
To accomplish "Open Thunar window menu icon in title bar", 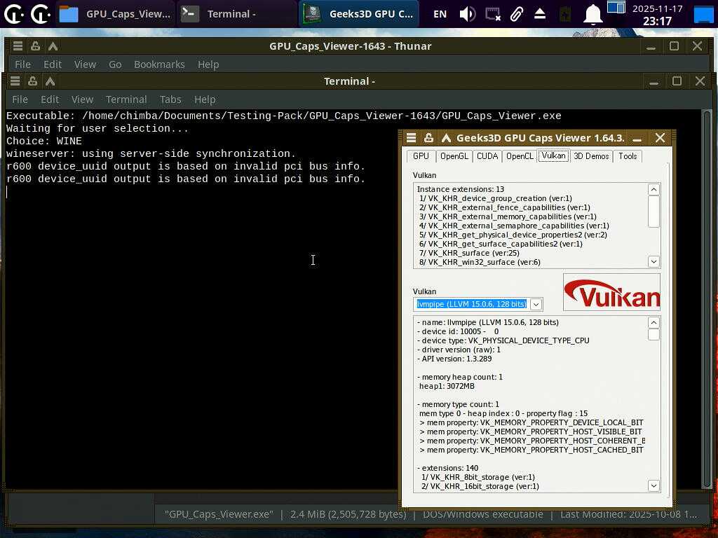I will coord(18,46).
